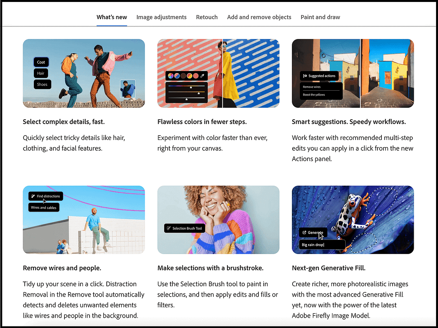Viewport: 438px width, 328px height.
Task: Go to the Retouch tab
Action: [x=207, y=17]
